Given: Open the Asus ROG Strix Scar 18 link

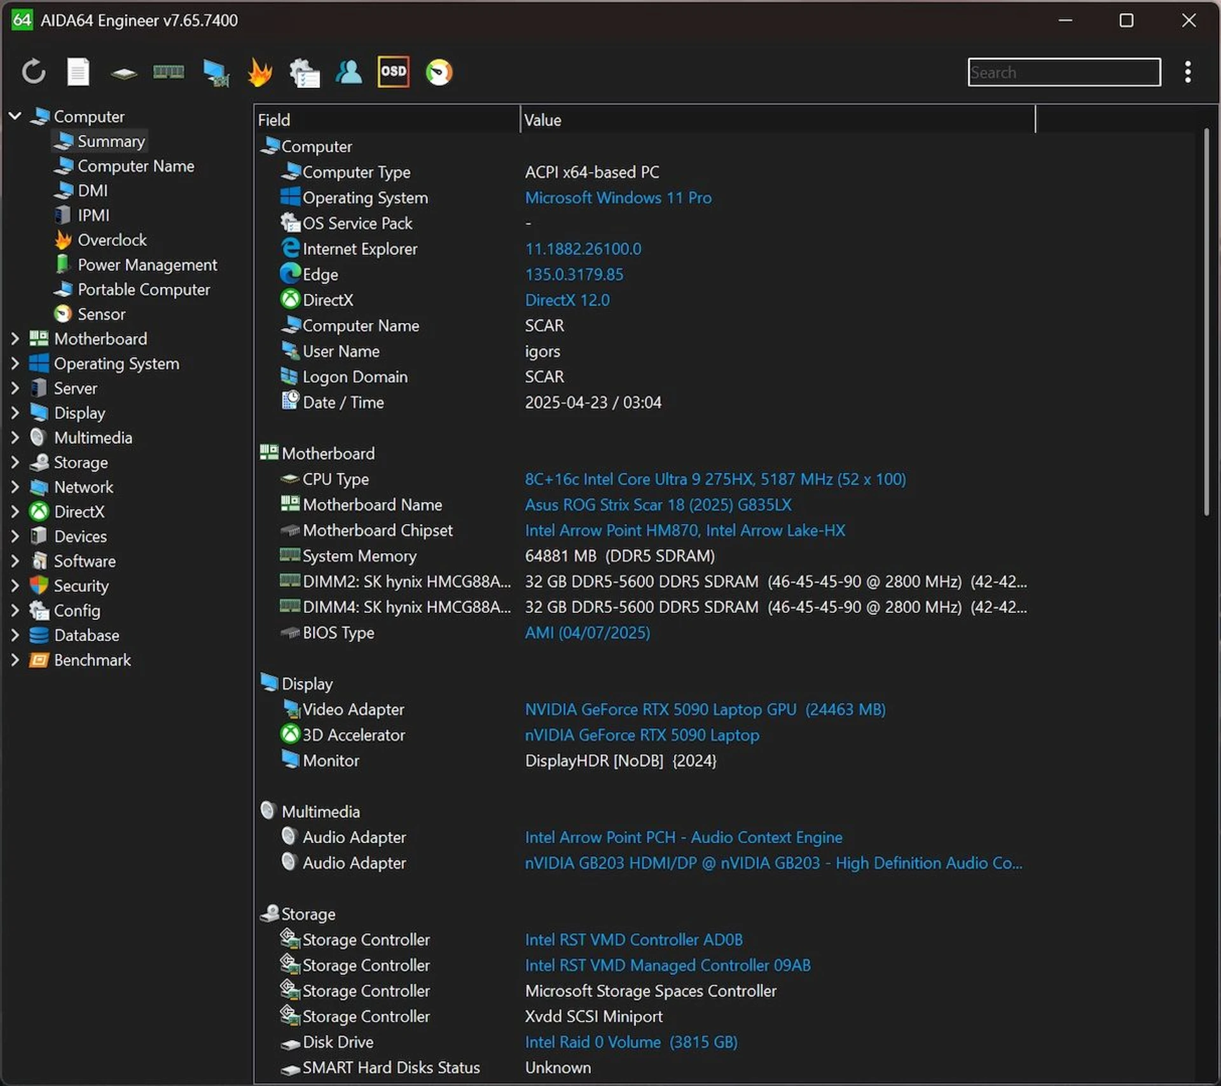Looking at the screenshot, I should (658, 505).
